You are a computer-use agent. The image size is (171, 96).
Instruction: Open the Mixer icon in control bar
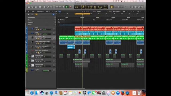pyautogui.click(x=48, y=7)
